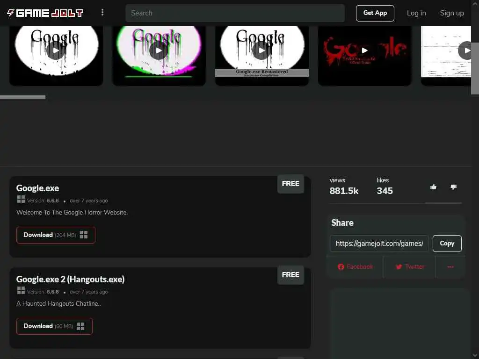Click the Google.exe 2 (Hangouts.exe) title
This screenshot has height=359, width=479.
(70, 280)
